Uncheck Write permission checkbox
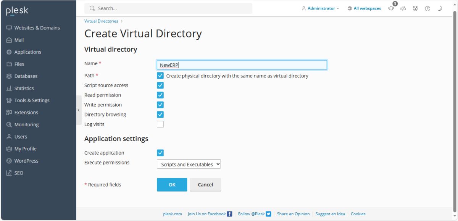 click(160, 105)
